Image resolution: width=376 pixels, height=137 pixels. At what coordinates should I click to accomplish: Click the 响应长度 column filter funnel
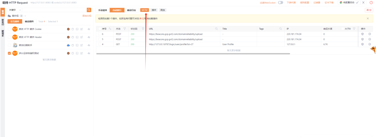coord(354,29)
